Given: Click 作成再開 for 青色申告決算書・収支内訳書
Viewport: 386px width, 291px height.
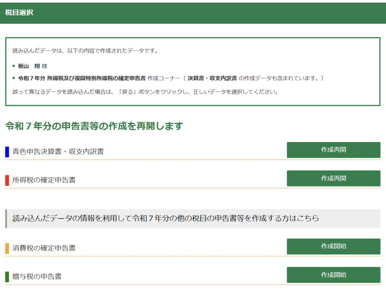Looking at the screenshot, I should tap(333, 150).
